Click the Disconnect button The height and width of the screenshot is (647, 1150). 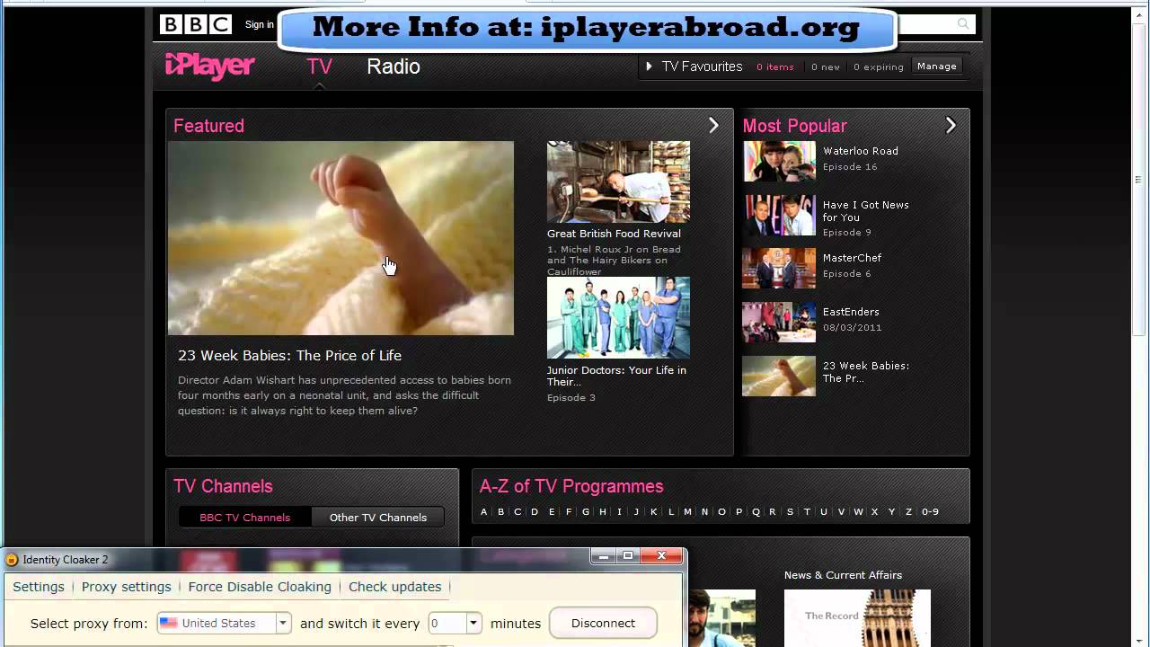[603, 623]
